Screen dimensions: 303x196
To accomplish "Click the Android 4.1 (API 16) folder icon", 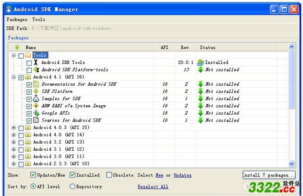I will 28,77.
